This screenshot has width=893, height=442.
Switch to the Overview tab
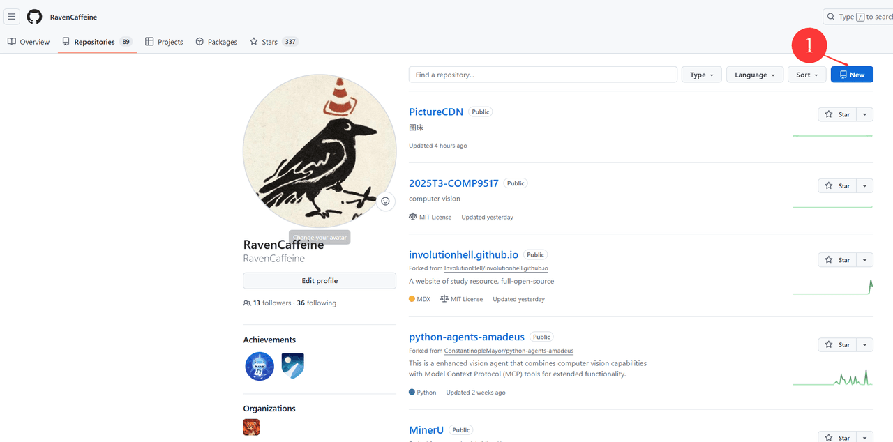[29, 42]
